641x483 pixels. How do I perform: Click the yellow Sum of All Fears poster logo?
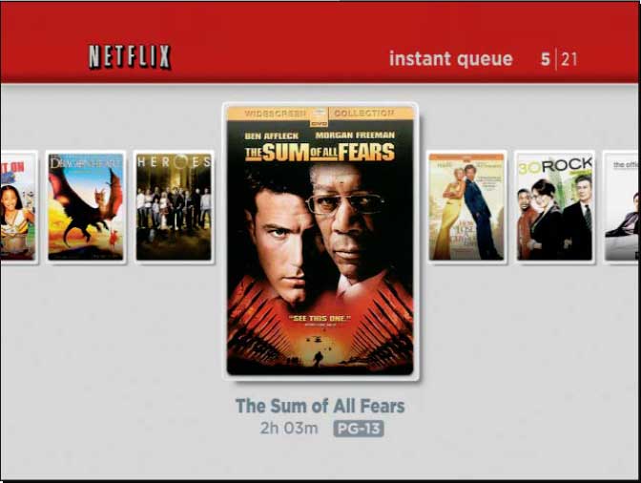click(x=320, y=152)
